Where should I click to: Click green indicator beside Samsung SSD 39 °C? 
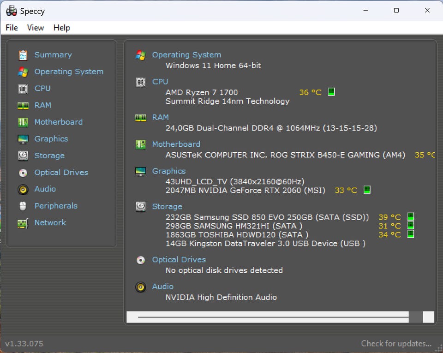click(x=411, y=216)
